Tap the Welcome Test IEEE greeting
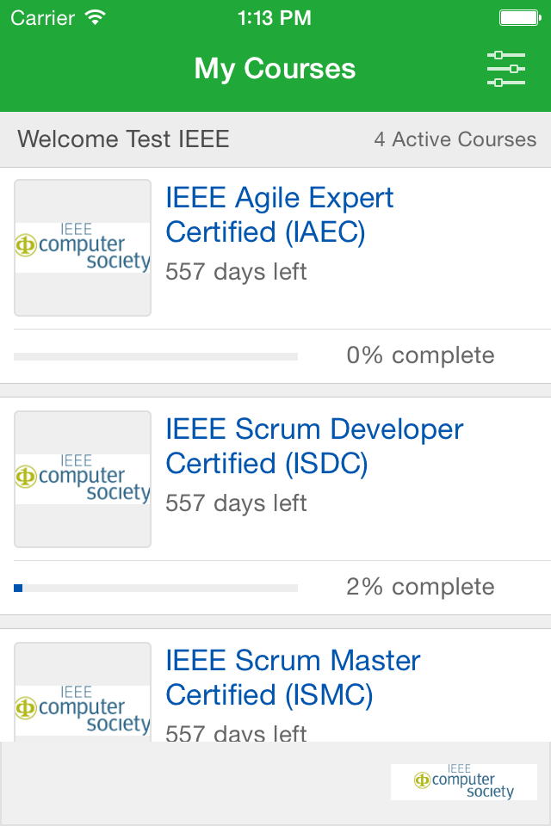 pyautogui.click(x=123, y=139)
